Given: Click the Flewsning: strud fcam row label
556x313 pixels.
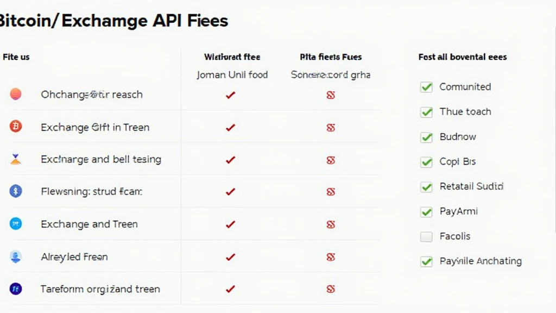Looking at the screenshot, I should (x=91, y=191).
